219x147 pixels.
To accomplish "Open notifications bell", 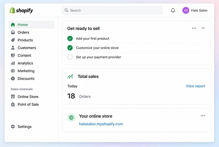I will pos(173,10).
